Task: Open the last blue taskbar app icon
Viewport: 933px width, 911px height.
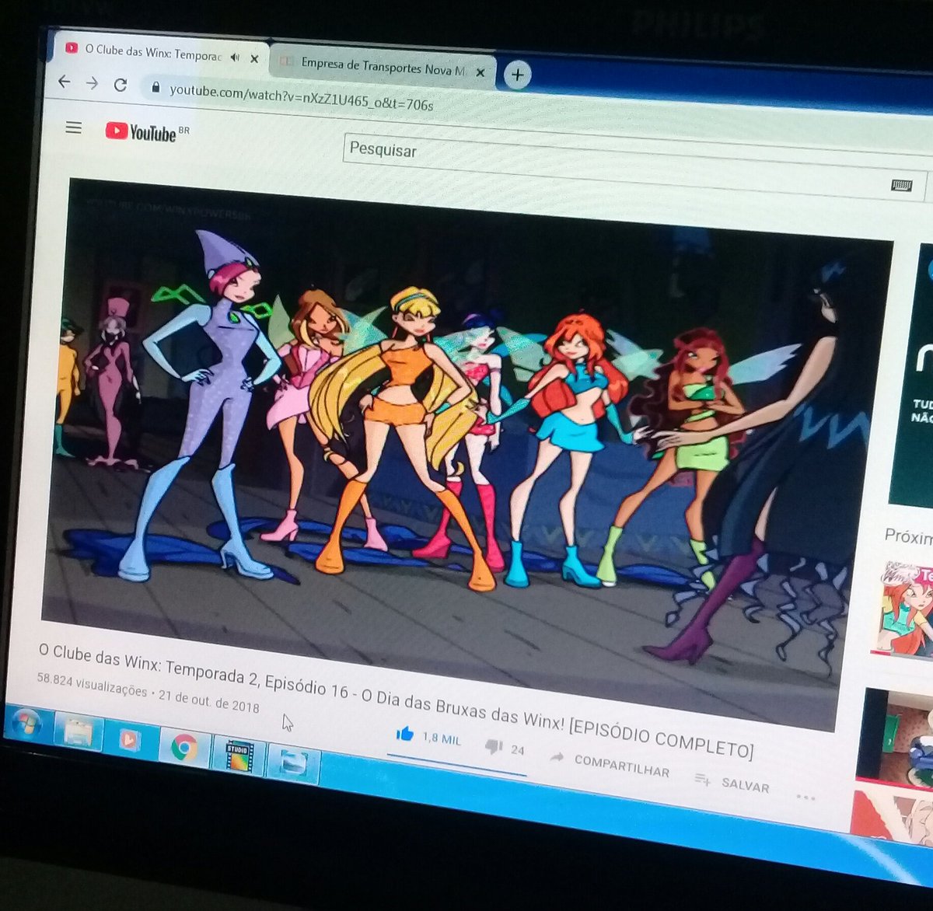Action: tap(293, 763)
